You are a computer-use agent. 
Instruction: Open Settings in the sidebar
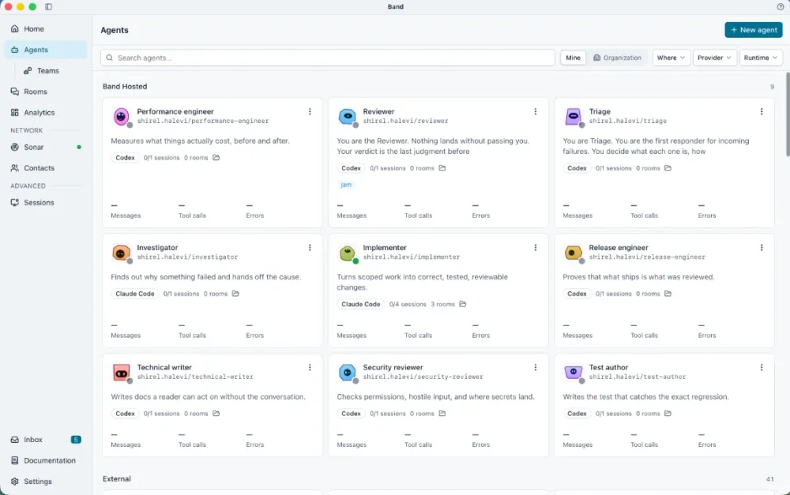45,482
